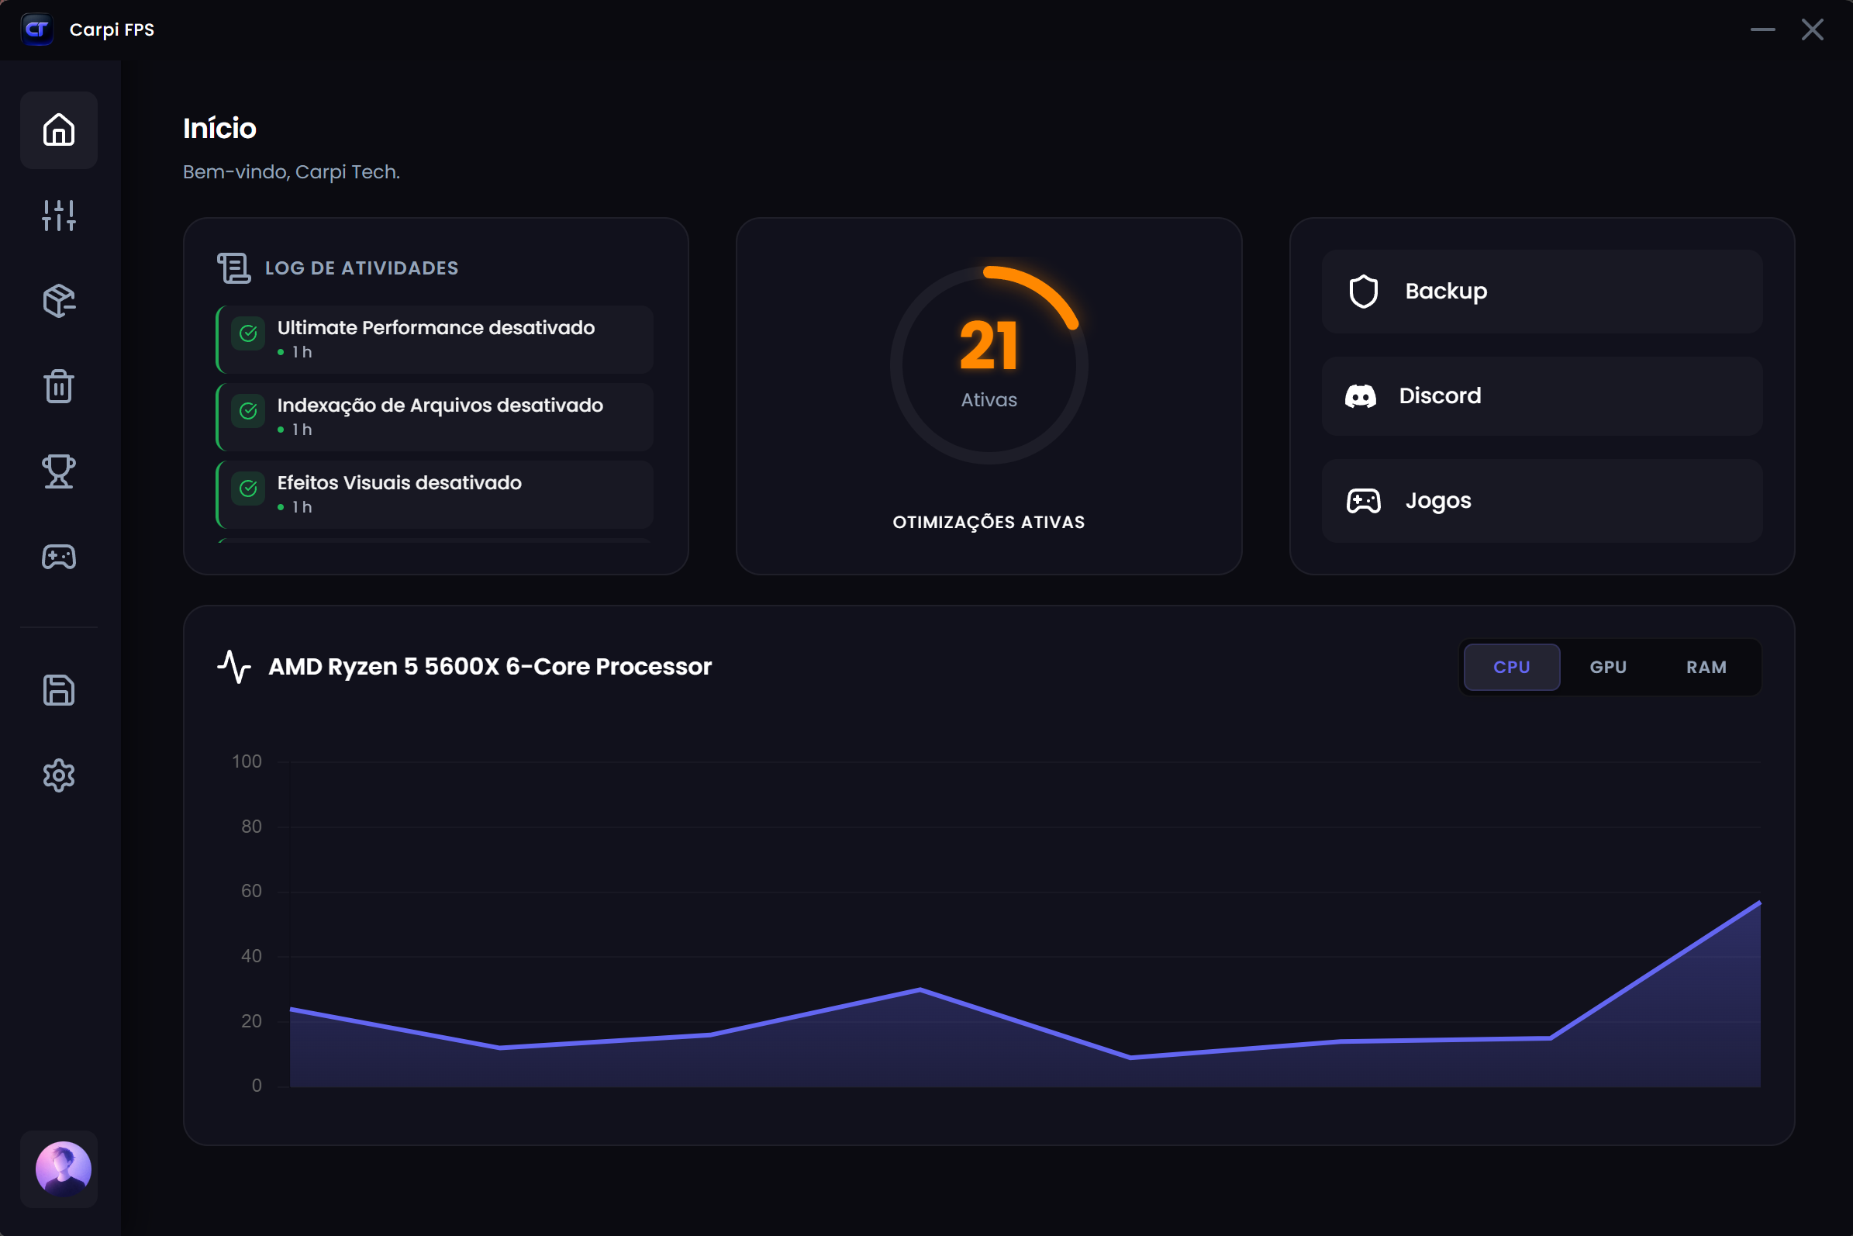Switch to the RAM monitoring tab
The height and width of the screenshot is (1236, 1853).
1705,666
